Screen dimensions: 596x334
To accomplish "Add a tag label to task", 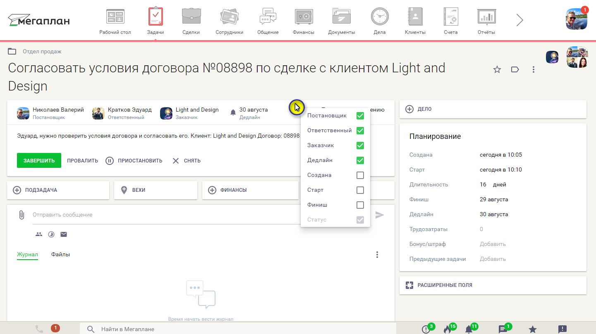I will click(515, 69).
